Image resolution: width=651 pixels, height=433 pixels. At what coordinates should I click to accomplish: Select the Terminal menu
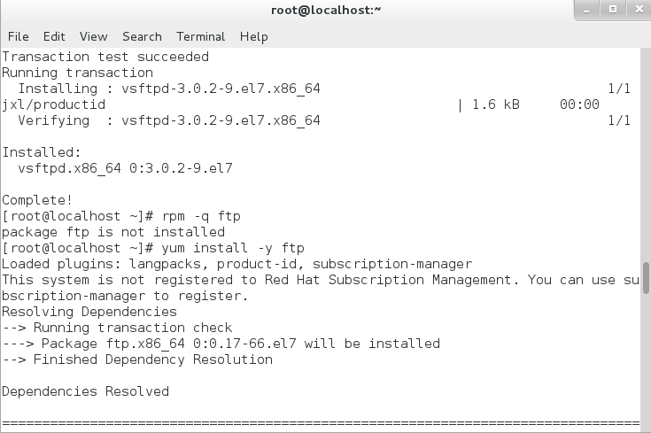pyautogui.click(x=200, y=36)
